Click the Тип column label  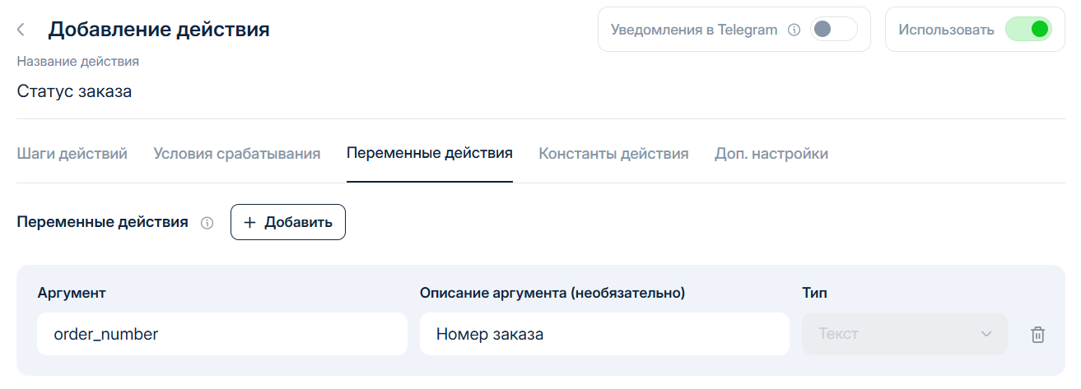(814, 293)
